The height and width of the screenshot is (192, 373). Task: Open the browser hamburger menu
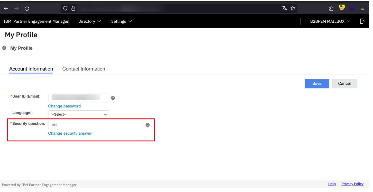point(362,8)
